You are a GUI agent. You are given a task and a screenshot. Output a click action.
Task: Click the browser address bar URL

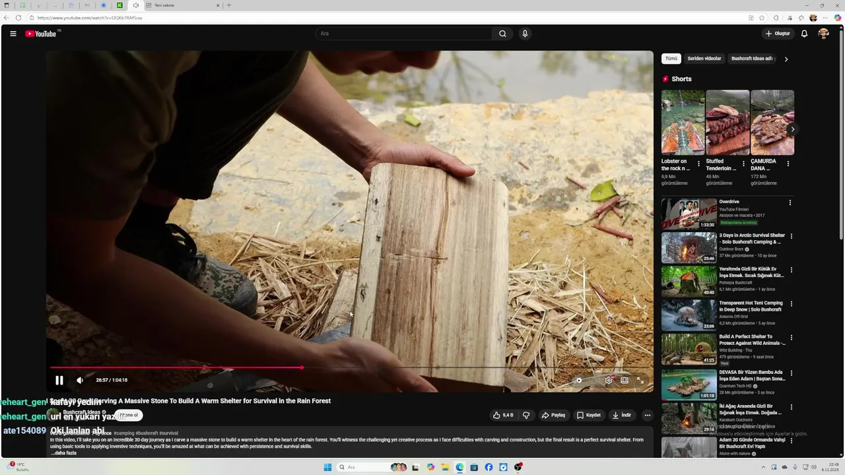[x=90, y=18]
